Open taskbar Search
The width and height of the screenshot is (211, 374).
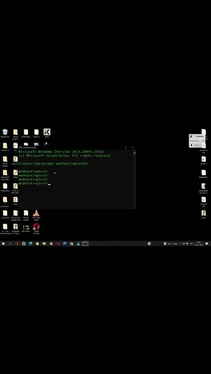point(10,244)
